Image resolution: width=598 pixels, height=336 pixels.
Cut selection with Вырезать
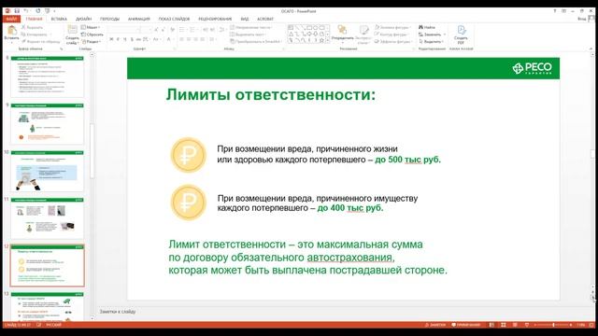pos(32,27)
